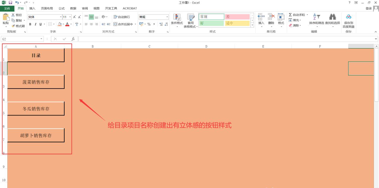Collapse the ribbon chevron

click(x=376, y=32)
